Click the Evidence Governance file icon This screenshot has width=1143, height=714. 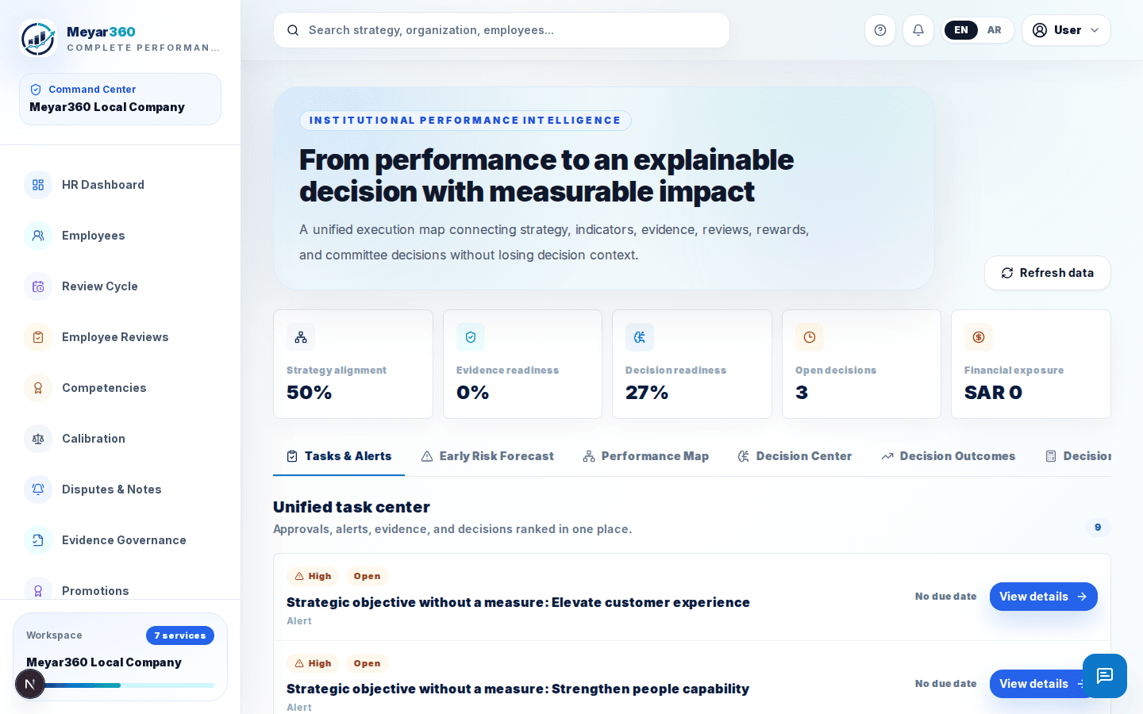coord(38,540)
